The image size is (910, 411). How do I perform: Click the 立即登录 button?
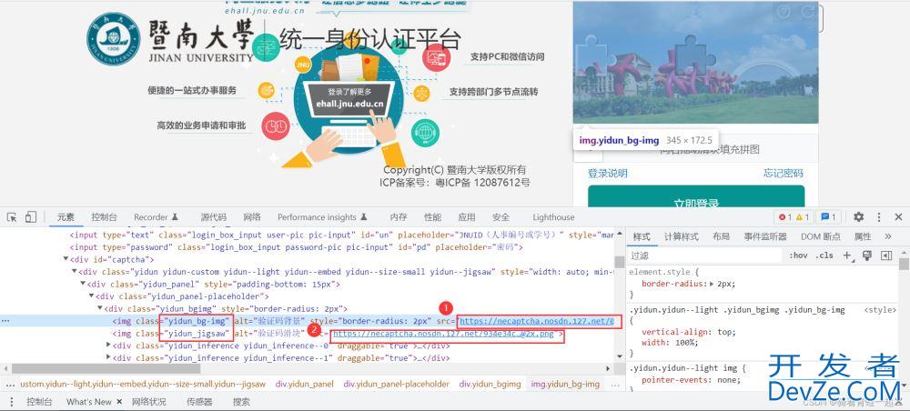point(696,195)
